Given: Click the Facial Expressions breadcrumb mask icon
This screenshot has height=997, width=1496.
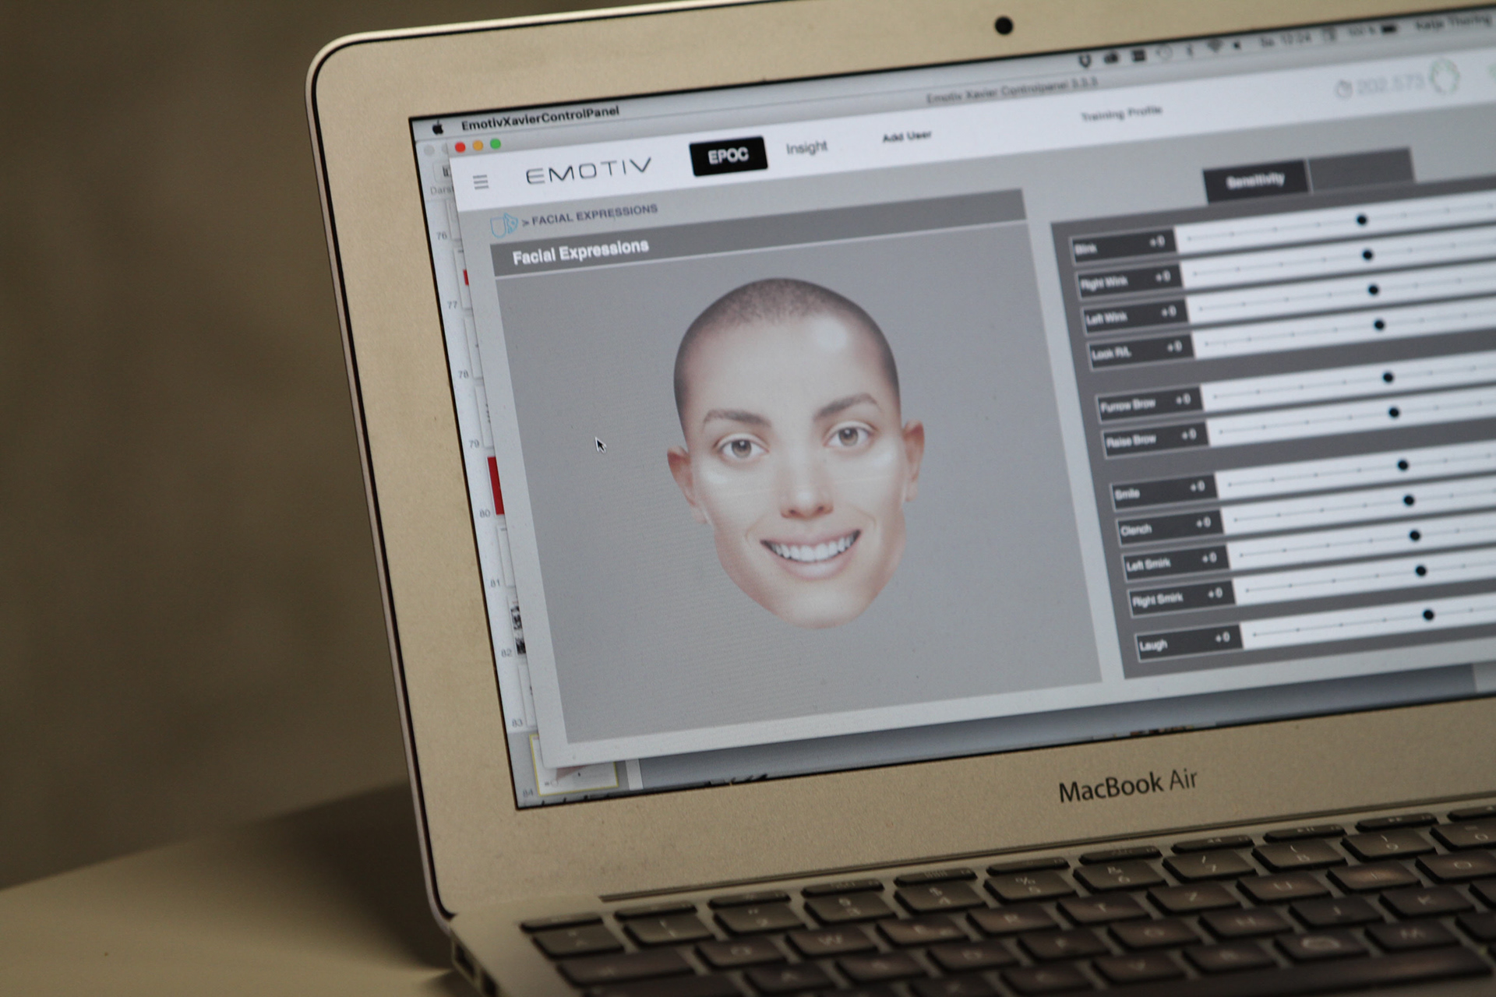Looking at the screenshot, I should [503, 225].
